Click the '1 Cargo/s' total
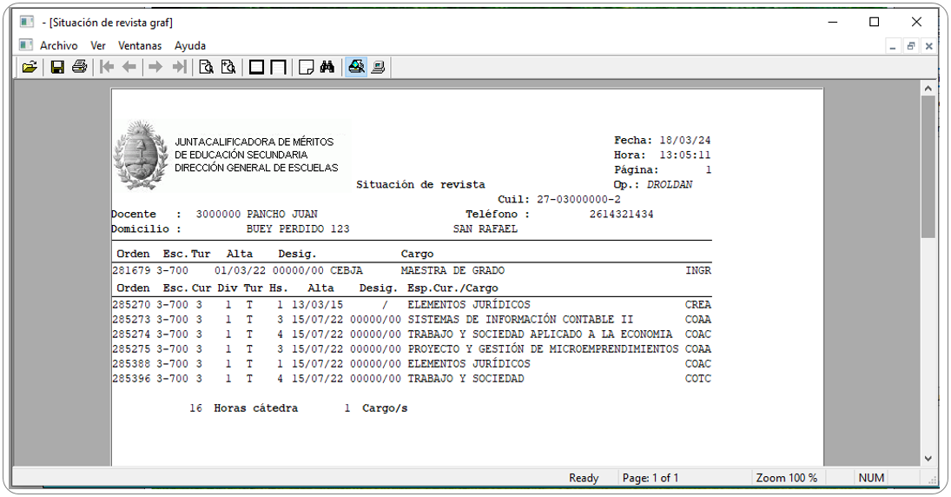Screen dimensions: 951x497 [x=376, y=408]
